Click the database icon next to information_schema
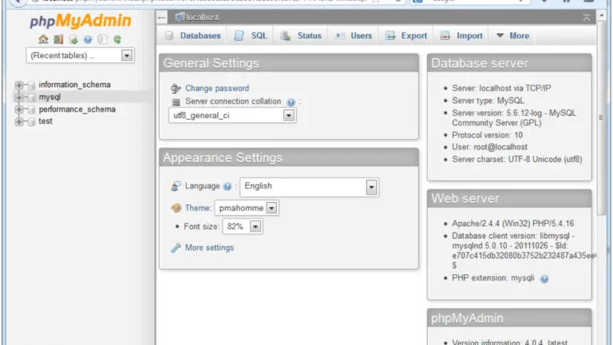This screenshot has width=613, height=345. [x=31, y=85]
